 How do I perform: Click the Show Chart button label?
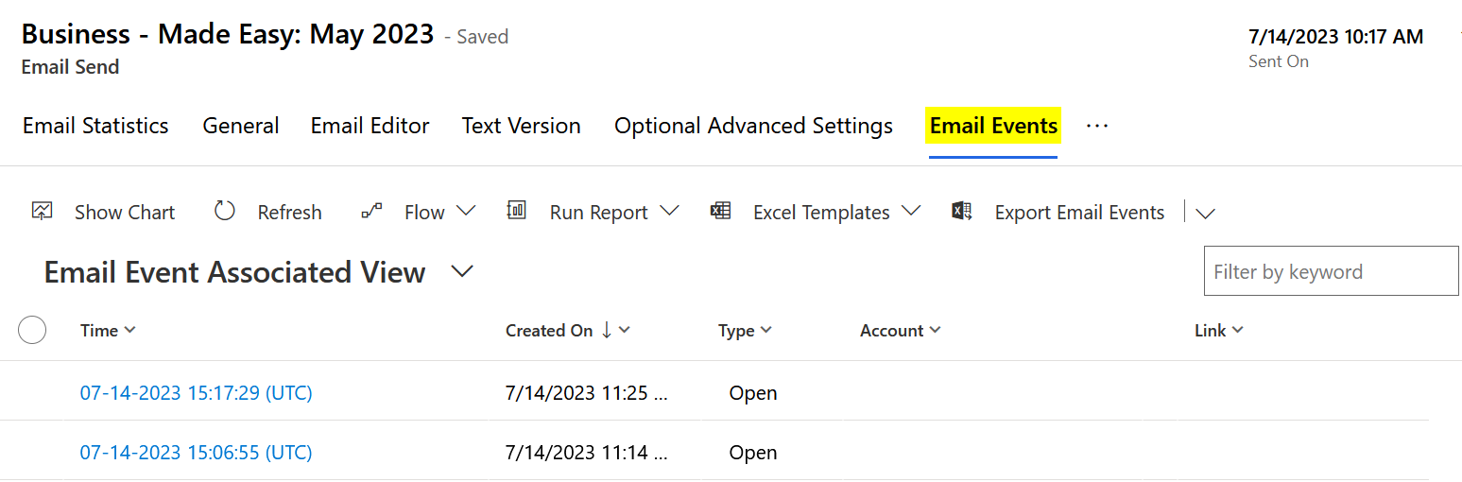pyautogui.click(x=125, y=213)
